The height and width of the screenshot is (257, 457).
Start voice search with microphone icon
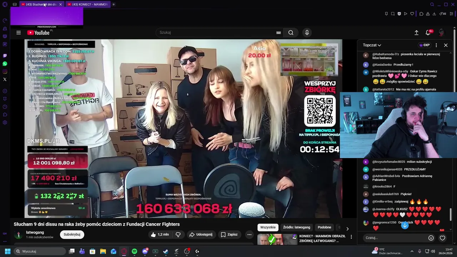[x=307, y=32]
